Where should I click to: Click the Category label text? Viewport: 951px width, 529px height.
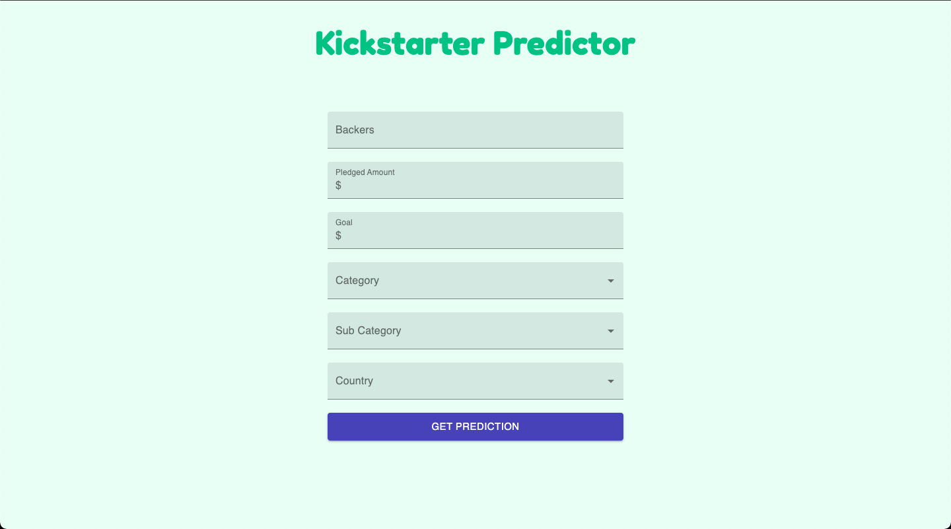tap(357, 281)
